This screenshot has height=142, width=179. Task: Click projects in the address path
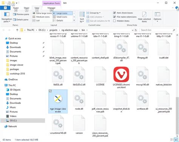tap(53, 30)
